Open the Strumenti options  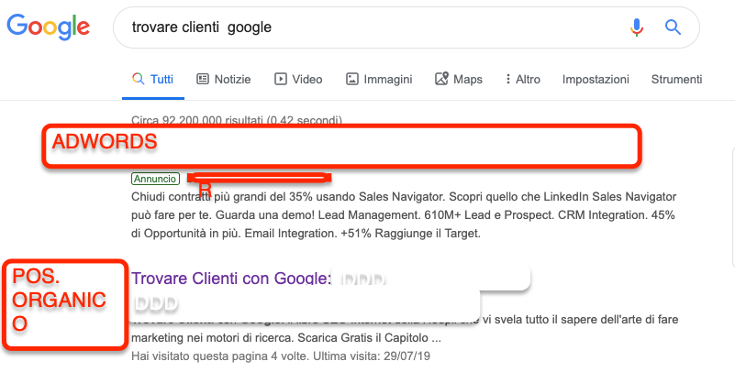[676, 79]
